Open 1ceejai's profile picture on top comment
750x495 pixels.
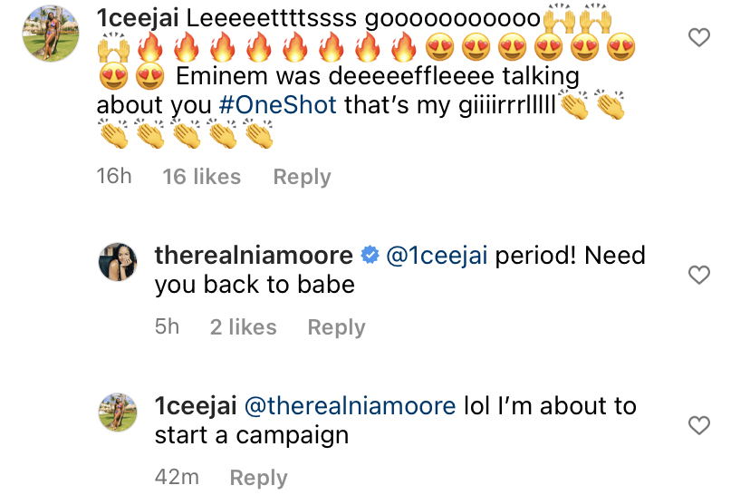click(x=51, y=34)
